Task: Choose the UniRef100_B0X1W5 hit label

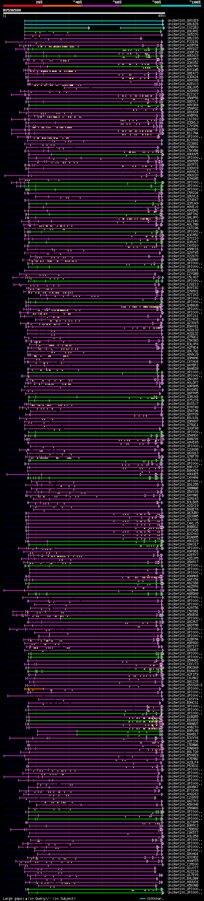Action: [183, 70]
